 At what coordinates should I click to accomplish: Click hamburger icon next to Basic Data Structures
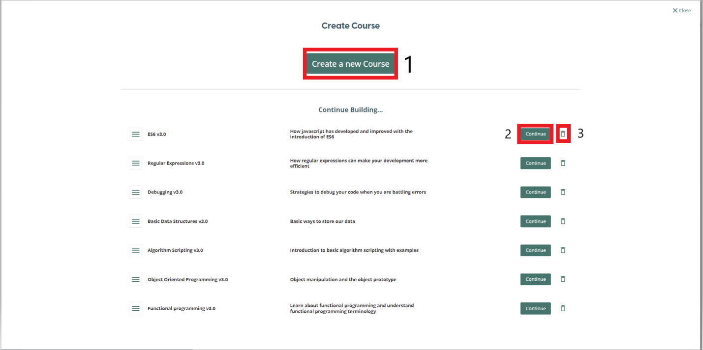click(136, 221)
